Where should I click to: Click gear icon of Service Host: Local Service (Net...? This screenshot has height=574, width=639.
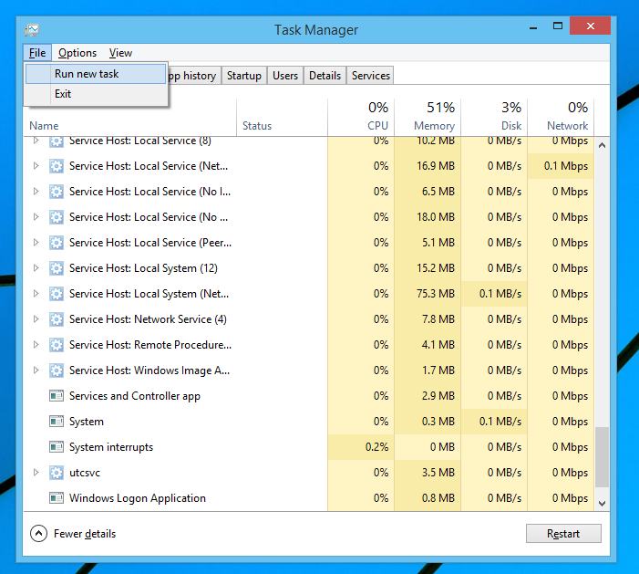coord(57,166)
